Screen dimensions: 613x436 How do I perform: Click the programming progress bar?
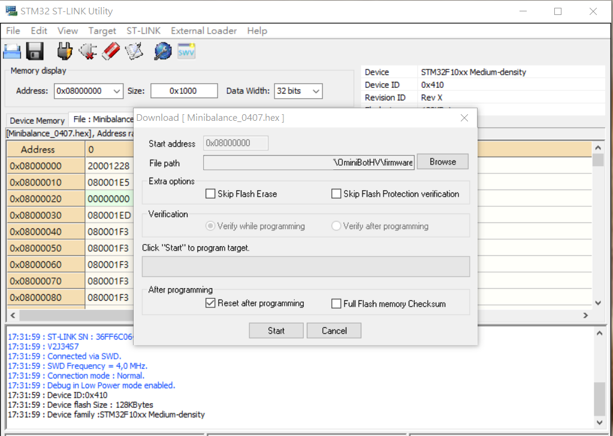[x=306, y=267]
